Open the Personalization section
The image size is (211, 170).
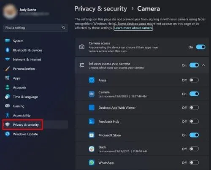coord(36,69)
